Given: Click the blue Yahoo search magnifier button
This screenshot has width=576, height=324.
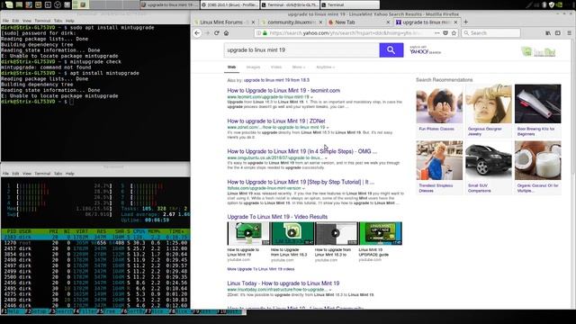Looking at the screenshot, I should coord(391,50).
